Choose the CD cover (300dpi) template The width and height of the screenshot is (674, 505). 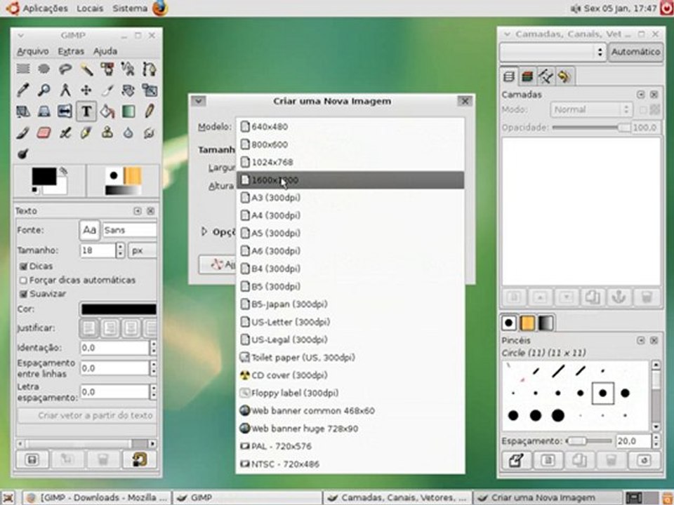(350, 375)
